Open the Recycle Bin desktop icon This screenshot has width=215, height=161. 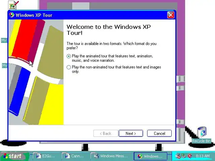(202, 132)
